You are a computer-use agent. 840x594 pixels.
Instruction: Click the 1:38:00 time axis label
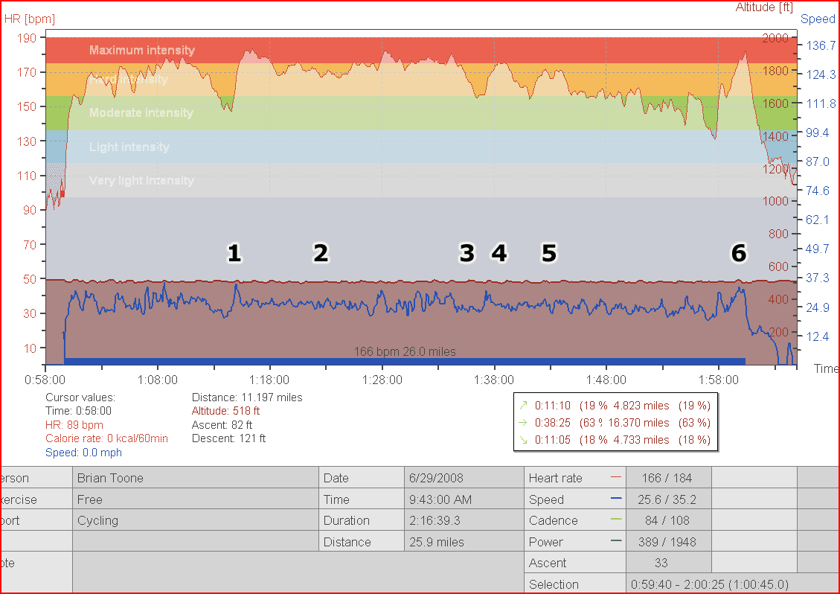[x=494, y=380]
